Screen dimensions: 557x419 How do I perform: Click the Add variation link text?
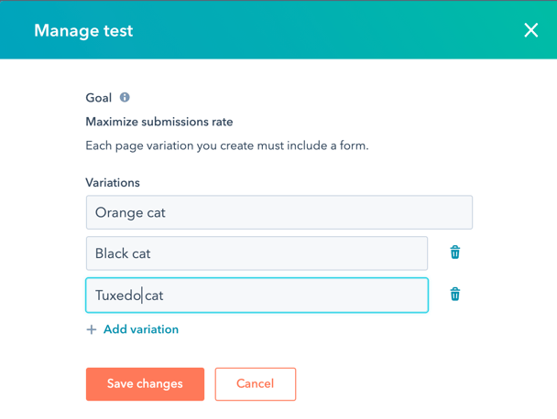click(141, 329)
